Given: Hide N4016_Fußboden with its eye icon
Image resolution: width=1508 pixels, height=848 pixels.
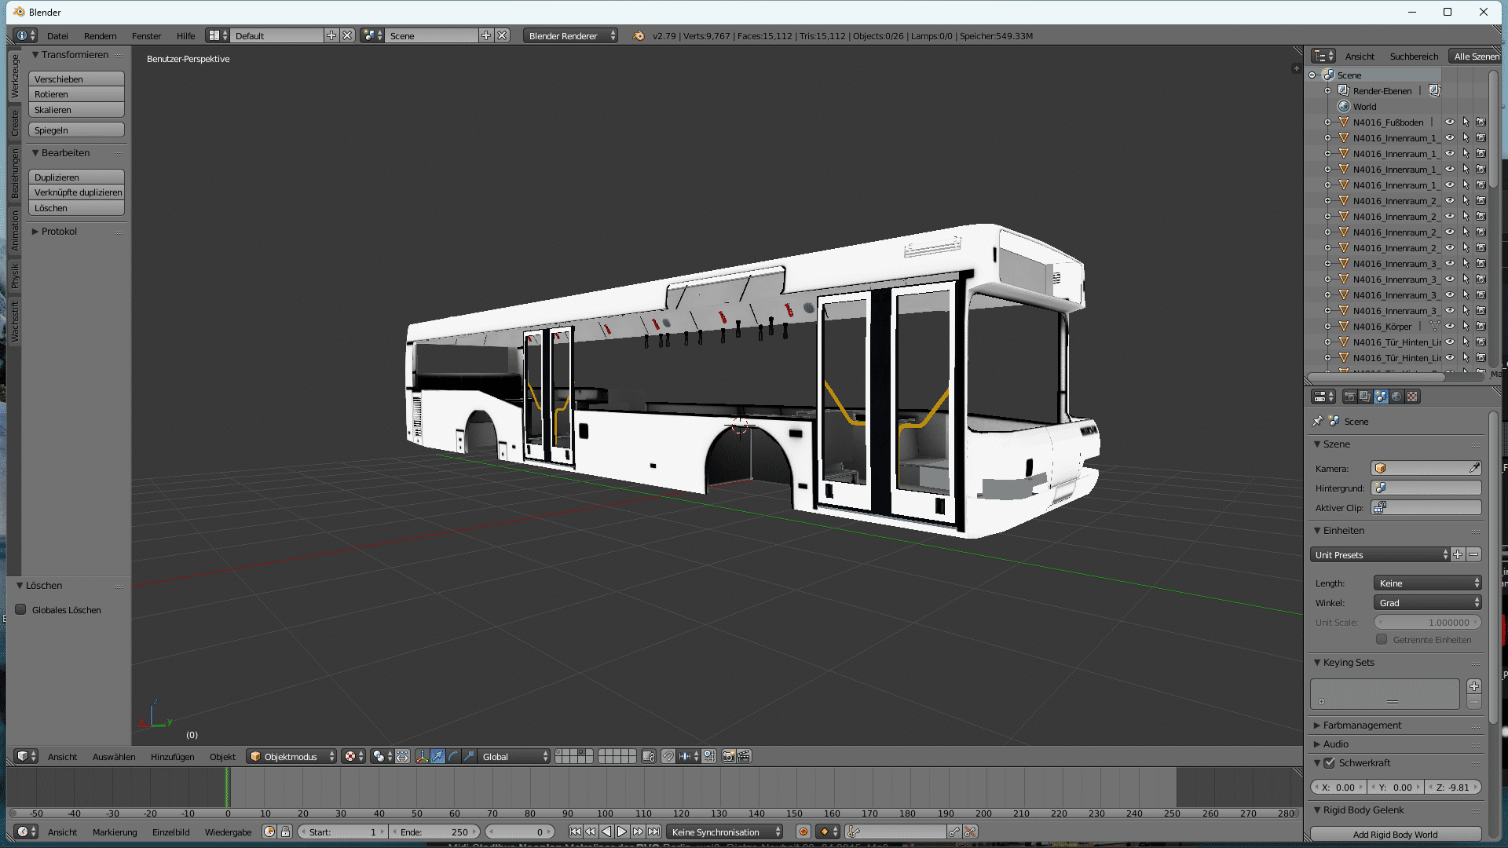Looking at the screenshot, I should [x=1450, y=122].
